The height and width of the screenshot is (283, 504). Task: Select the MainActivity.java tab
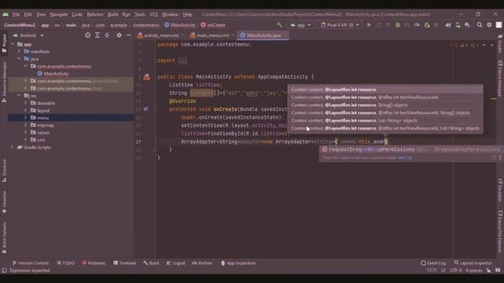tap(263, 35)
